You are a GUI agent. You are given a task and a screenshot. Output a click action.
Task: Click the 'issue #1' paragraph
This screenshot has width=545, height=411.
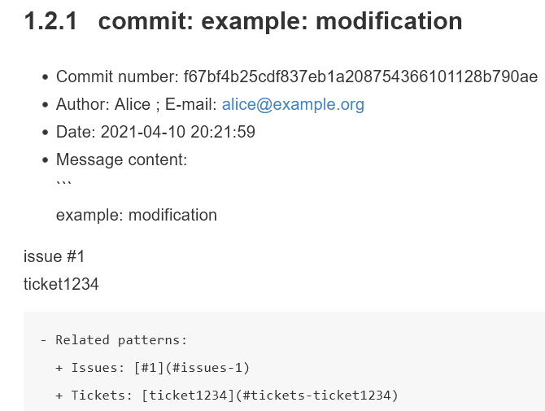pos(54,256)
